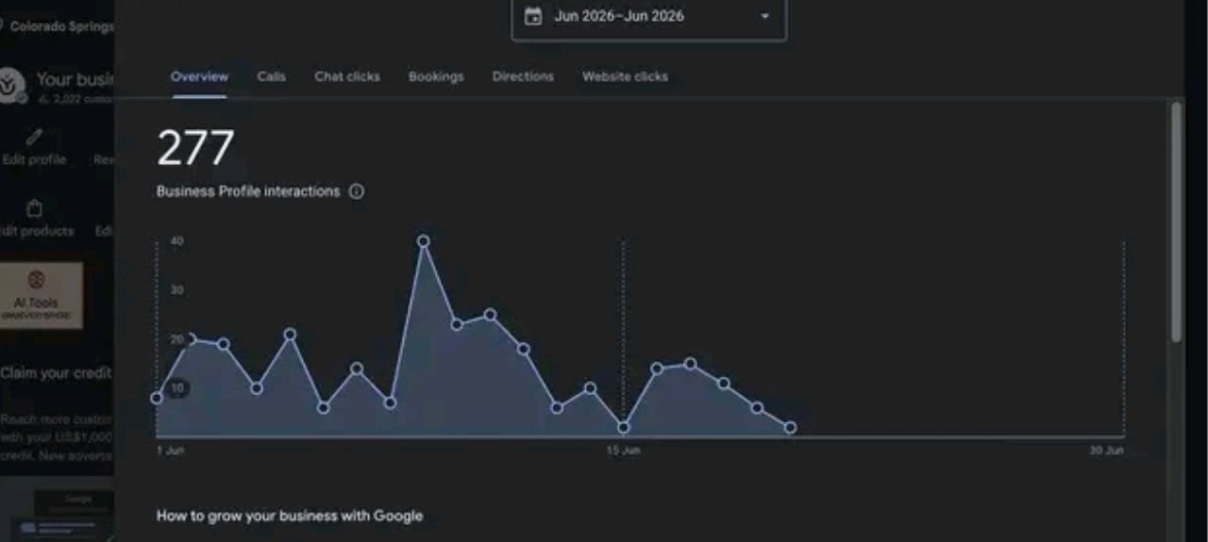This screenshot has height=542, width=1208.
Task: Click the calendar icon in the date selector
Action: coord(533,16)
